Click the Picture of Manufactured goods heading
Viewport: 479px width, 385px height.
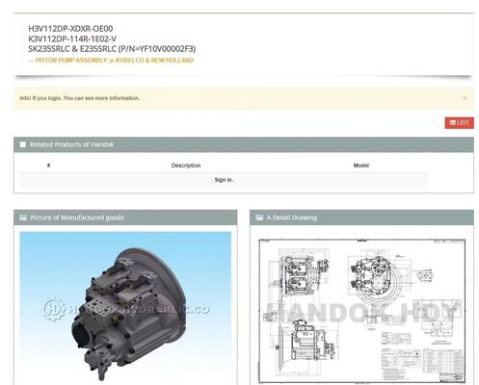(77, 218)
